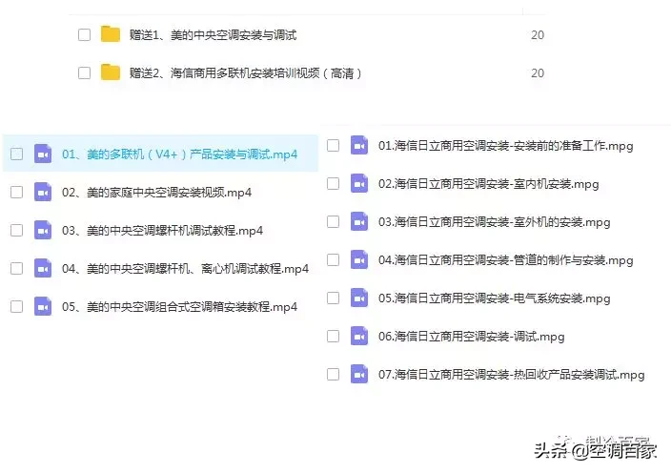
Task: Select checkbox of 02、美的家庭中央空调安装视频.mp4
Action: (17, 192)
